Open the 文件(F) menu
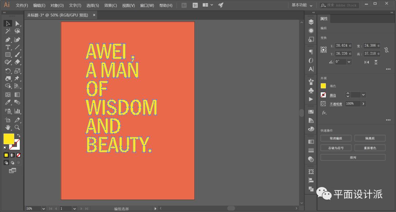Screen dimensions: 396x212 point(22,5)
